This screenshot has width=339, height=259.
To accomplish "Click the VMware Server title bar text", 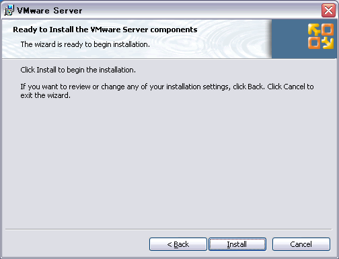I will (50, 11).
